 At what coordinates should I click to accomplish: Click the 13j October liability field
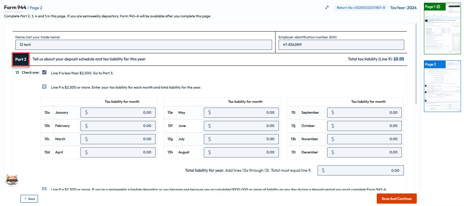364,126
